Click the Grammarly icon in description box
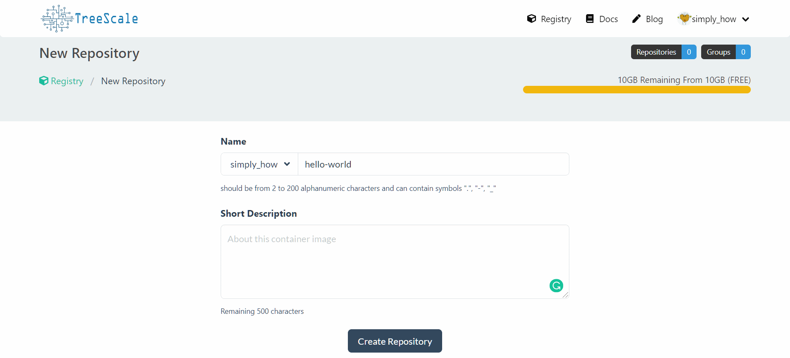 click(556, 285)
